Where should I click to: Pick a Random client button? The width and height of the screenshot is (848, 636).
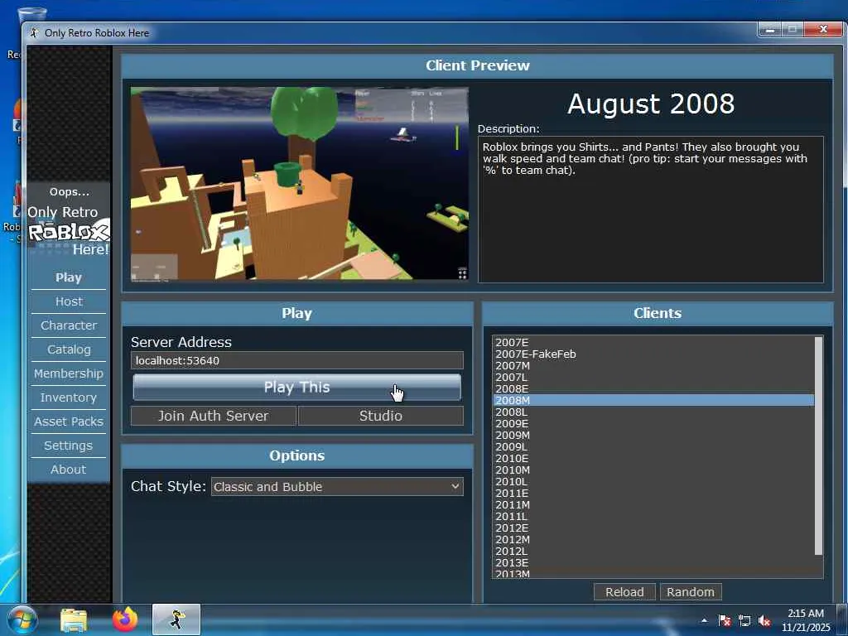click(691, 591)
